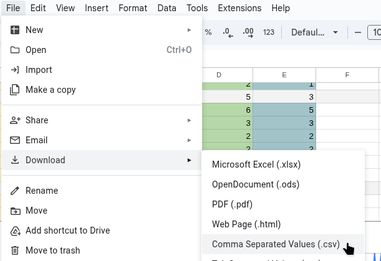Click the Make a copy icon
Image resolution: width=381 pixels, height=261 pixels.
click(x=15, y=90)
